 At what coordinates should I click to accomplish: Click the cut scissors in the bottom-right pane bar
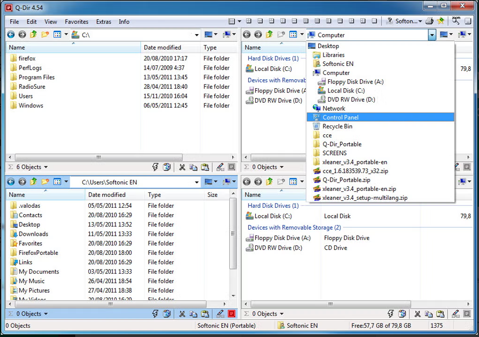pyautogui.click(x=417, y=314)
